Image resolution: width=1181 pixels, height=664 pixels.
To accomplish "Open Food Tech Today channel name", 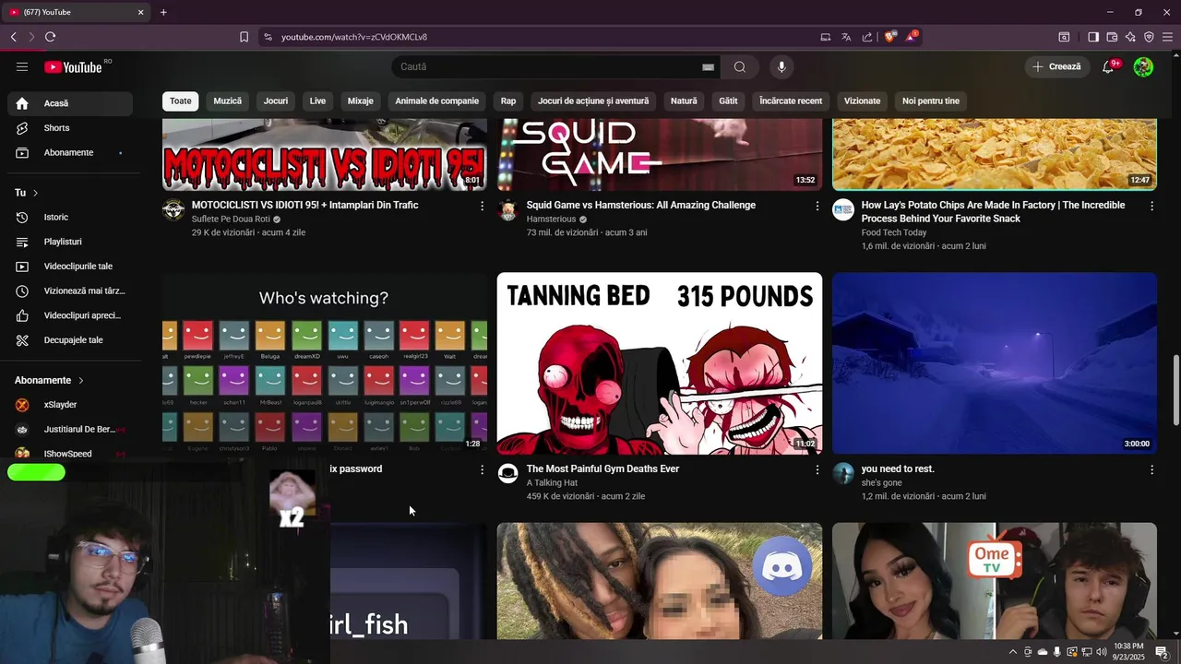I will tap(894, 233).
